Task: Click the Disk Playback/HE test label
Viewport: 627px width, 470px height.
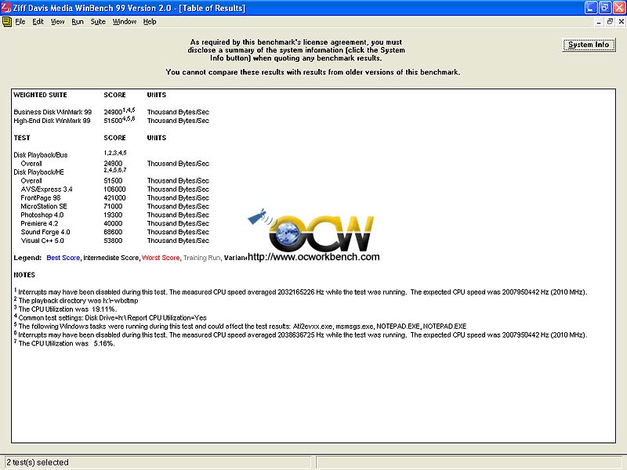Action: pos(38,172)
